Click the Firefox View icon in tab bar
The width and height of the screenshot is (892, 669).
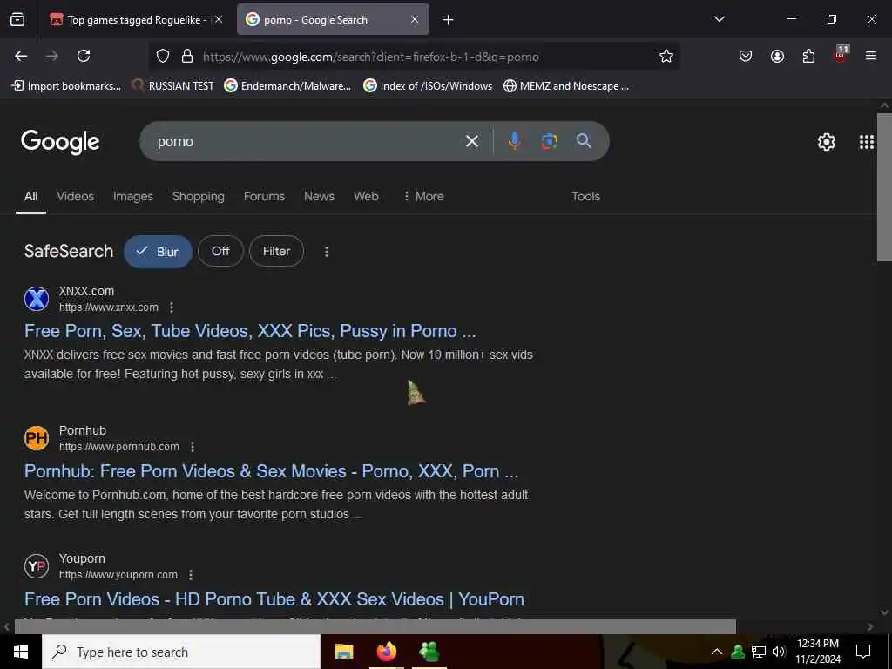point(17,20)
